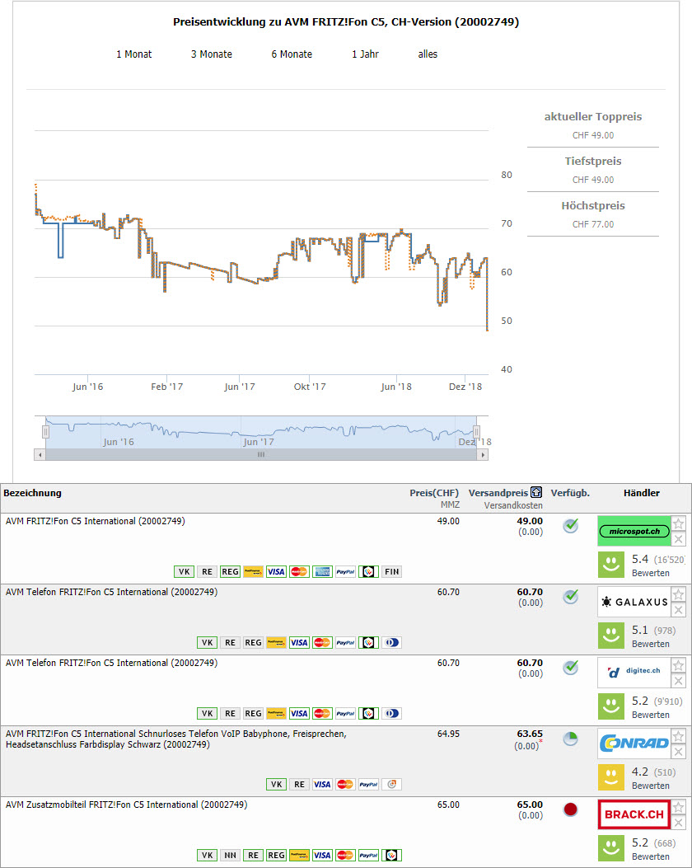
Task: Click the BRACK.CH merchant logo
Action: coord(632,814)
